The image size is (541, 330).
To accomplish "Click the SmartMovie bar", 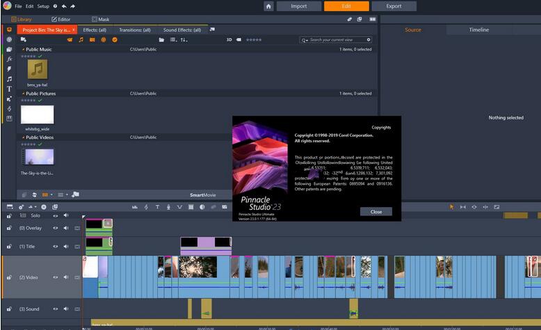I will [202, 195].
